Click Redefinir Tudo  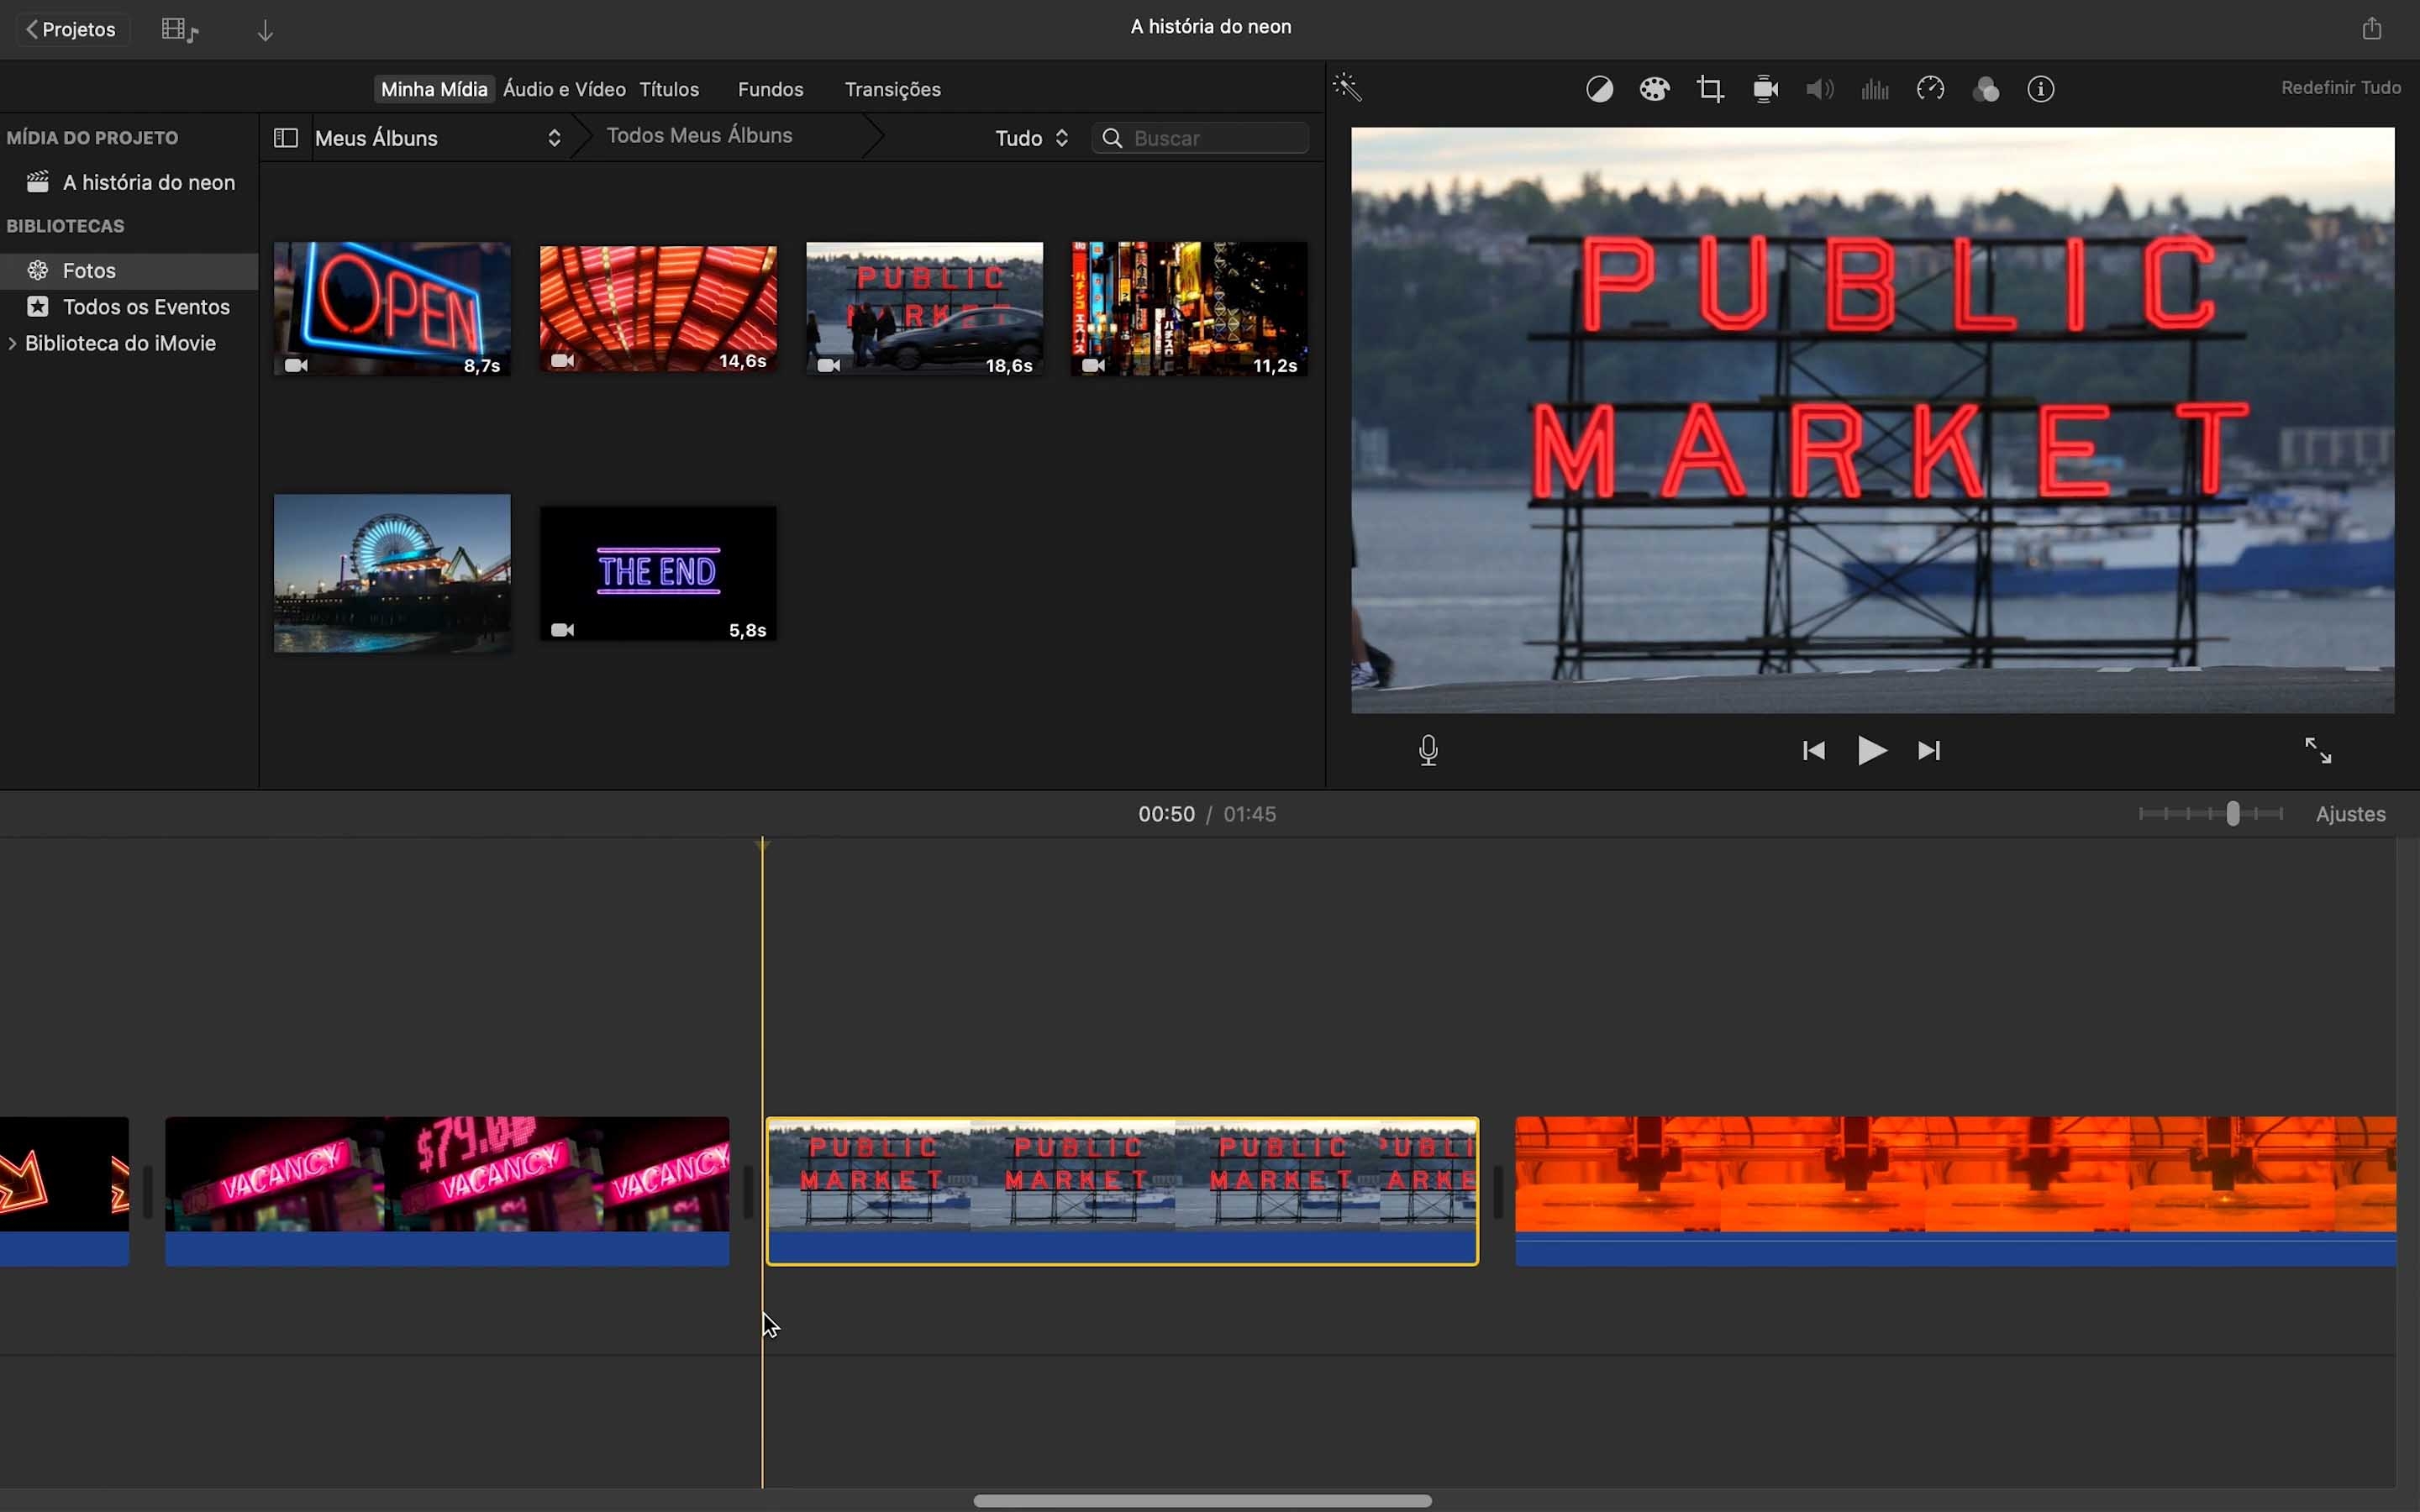point(2340,88)
